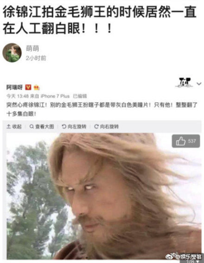Like the photo with thumbs-up 537
Viewport: 204px width, 263px height.
[186, 141]
